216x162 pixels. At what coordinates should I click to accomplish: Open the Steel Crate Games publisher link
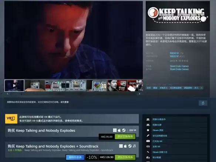click(x=179, y=69)
